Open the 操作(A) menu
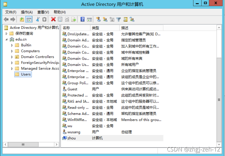Screen dimensions: 225x156 coord(27,12)
